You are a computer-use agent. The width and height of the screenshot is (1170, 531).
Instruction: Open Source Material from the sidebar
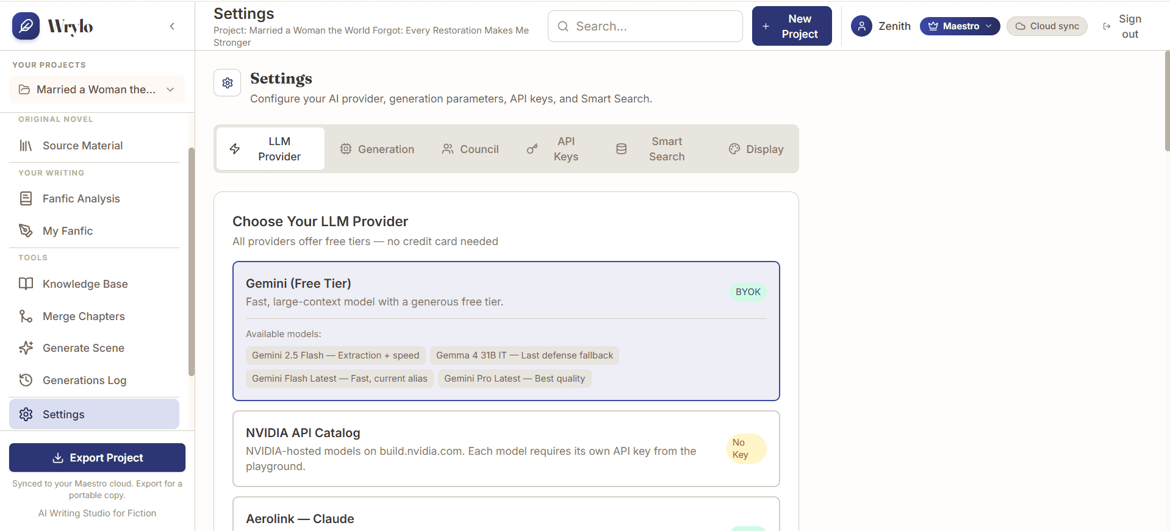[94, 146]
